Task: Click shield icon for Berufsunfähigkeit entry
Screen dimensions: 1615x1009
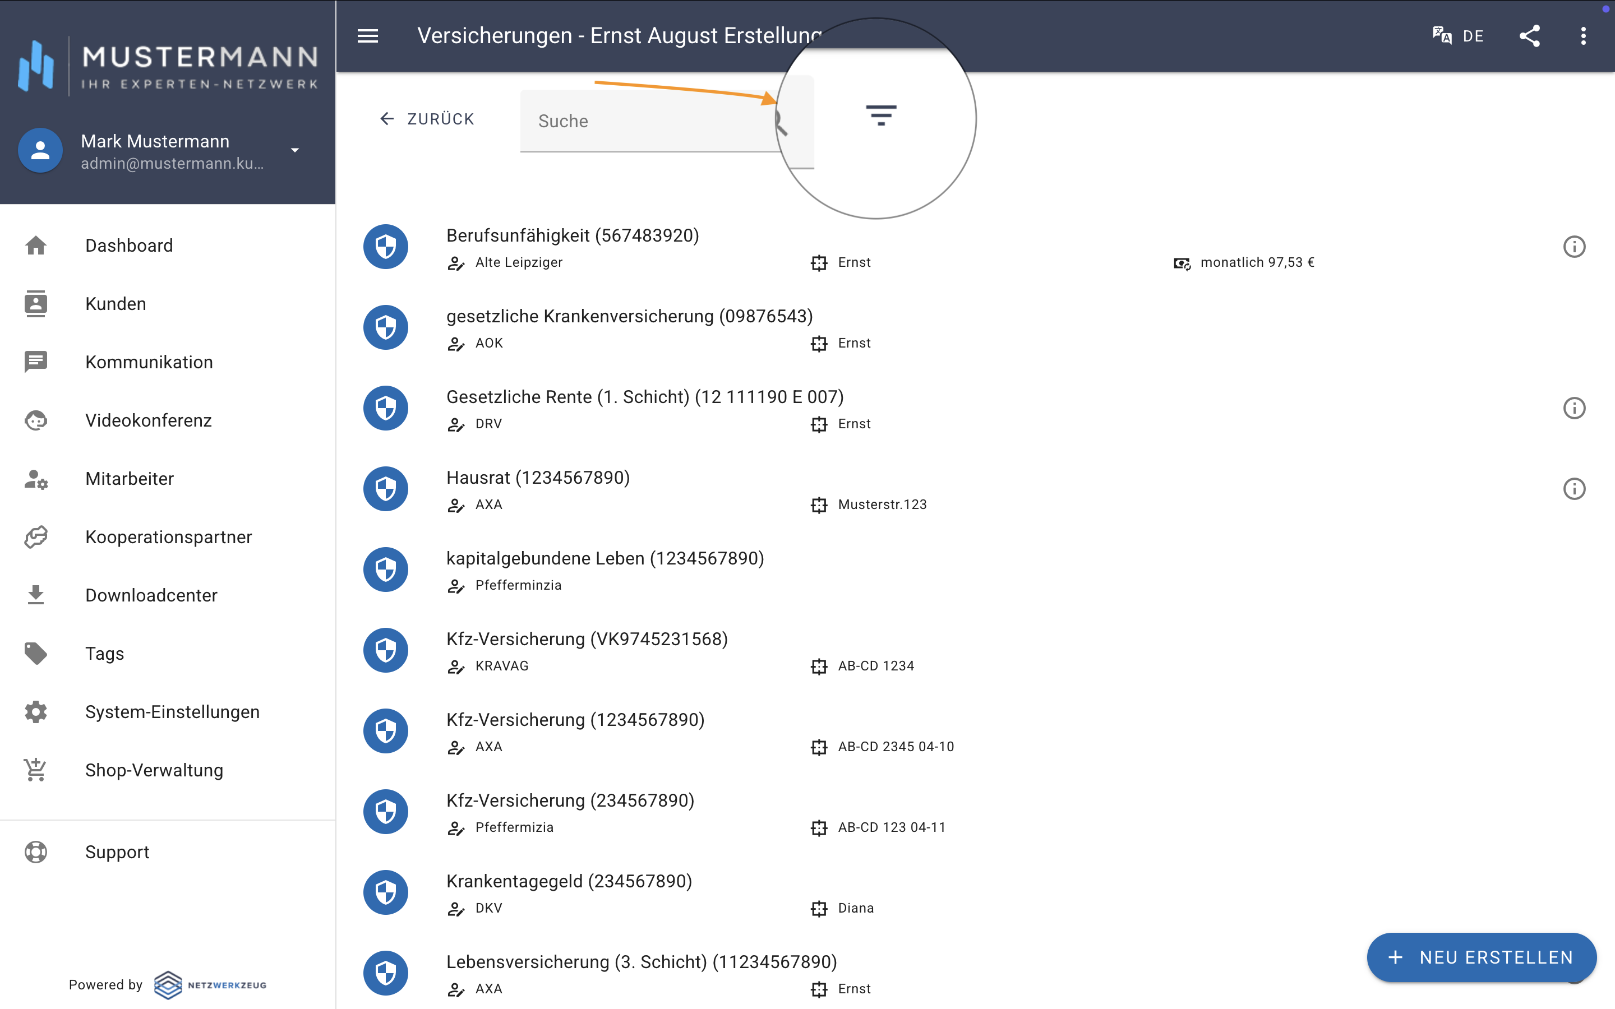Action: tap(386, 247)
